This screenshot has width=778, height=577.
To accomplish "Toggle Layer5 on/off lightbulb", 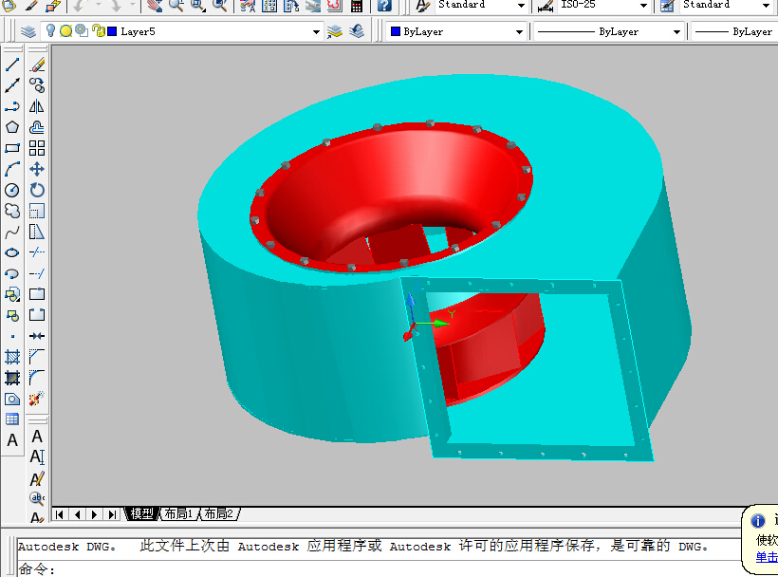I will tap(50, 30).
